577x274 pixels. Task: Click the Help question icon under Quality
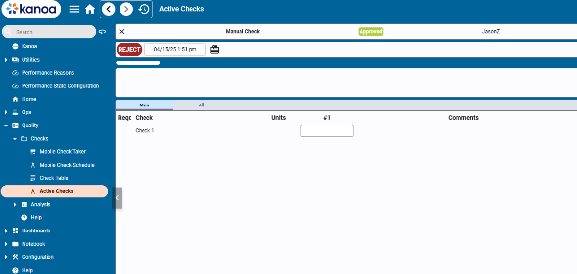(24, 217)
